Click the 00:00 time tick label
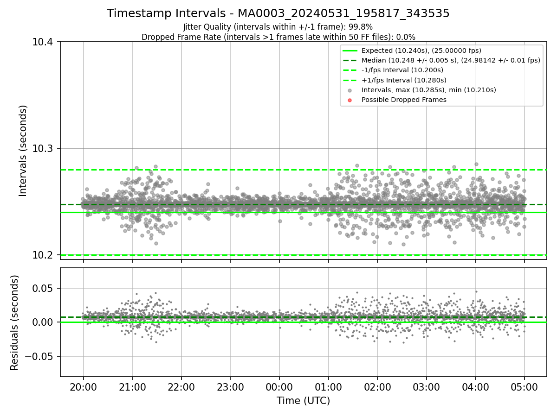 pos(279,387)
